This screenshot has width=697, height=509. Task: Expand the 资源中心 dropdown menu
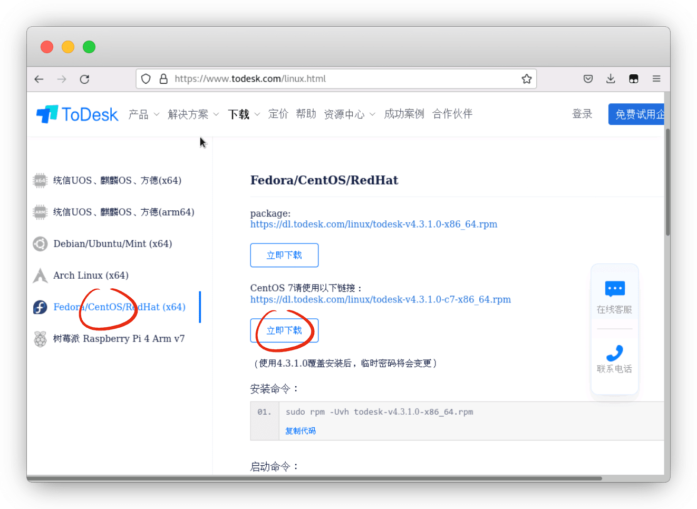pos(349,114)
